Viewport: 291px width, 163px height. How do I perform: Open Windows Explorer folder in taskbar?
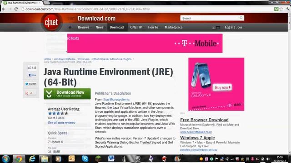point(45,159)
